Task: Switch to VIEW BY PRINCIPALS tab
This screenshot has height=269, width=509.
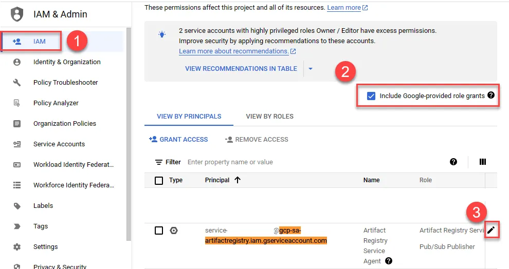Action: pos(189,117)
